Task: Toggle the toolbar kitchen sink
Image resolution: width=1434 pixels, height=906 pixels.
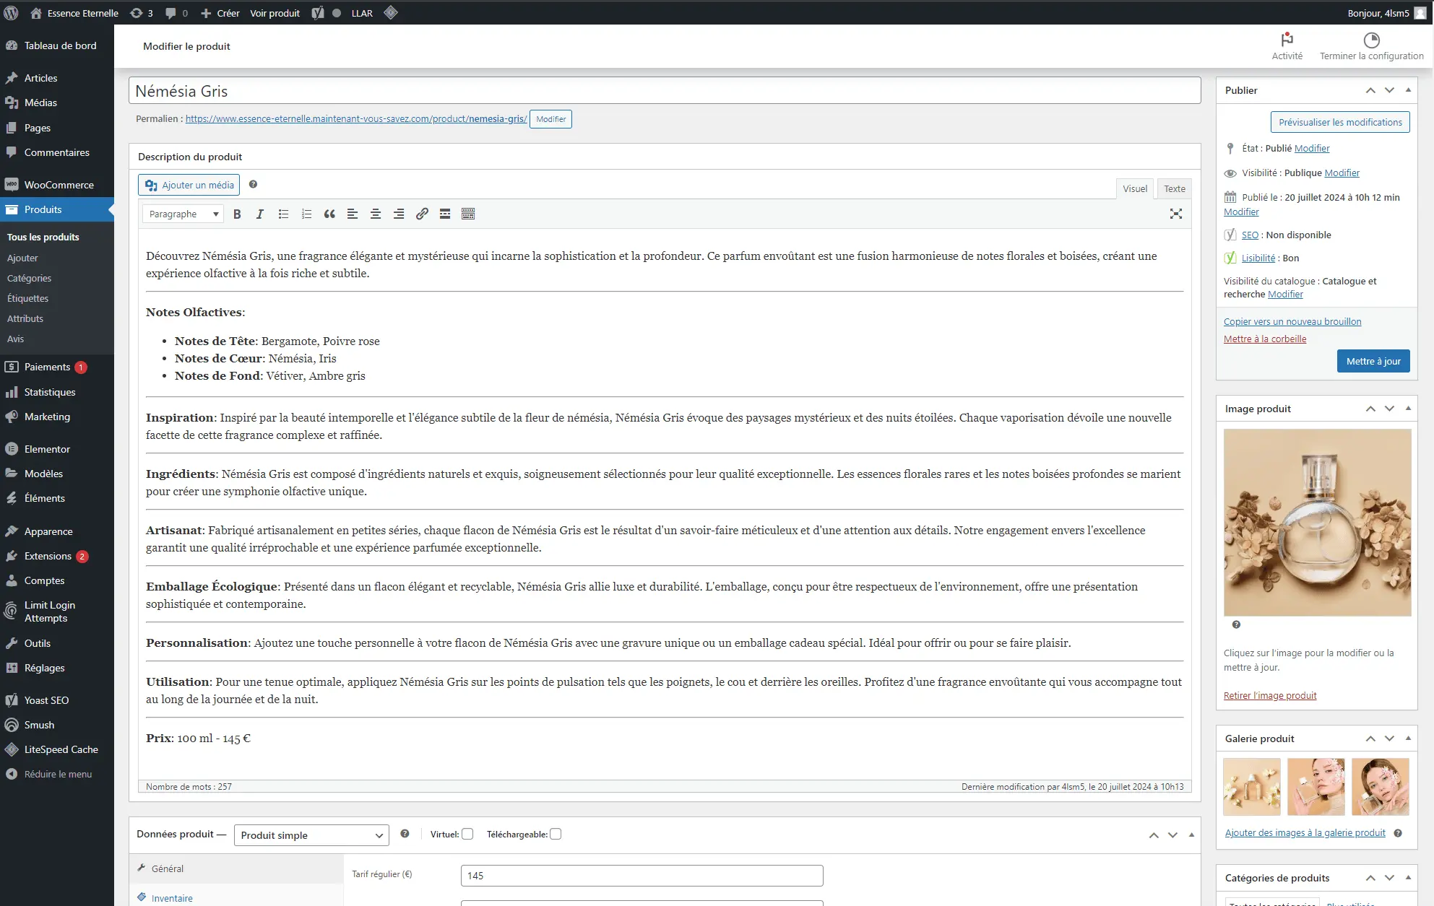Action: [468, 214]
